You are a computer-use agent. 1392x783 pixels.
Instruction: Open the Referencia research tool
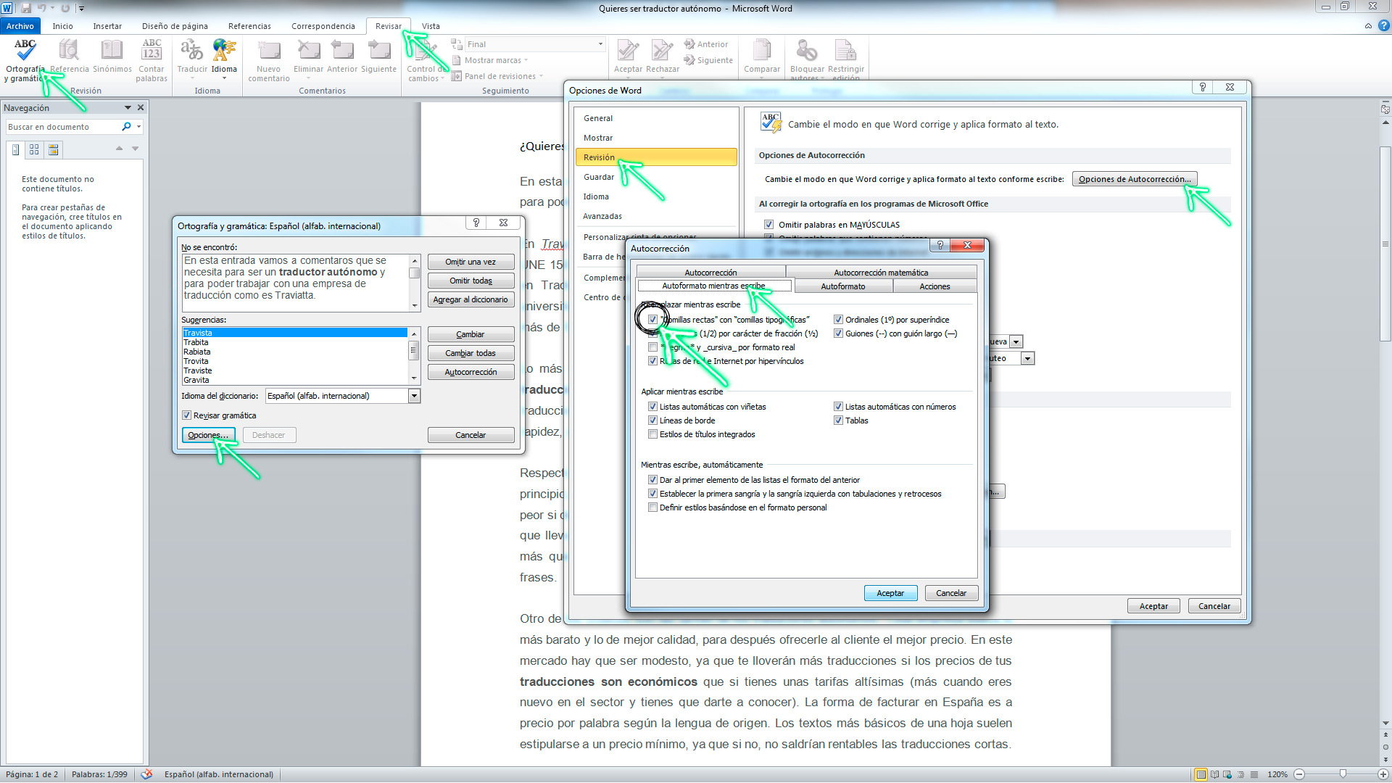click(70, 57)
